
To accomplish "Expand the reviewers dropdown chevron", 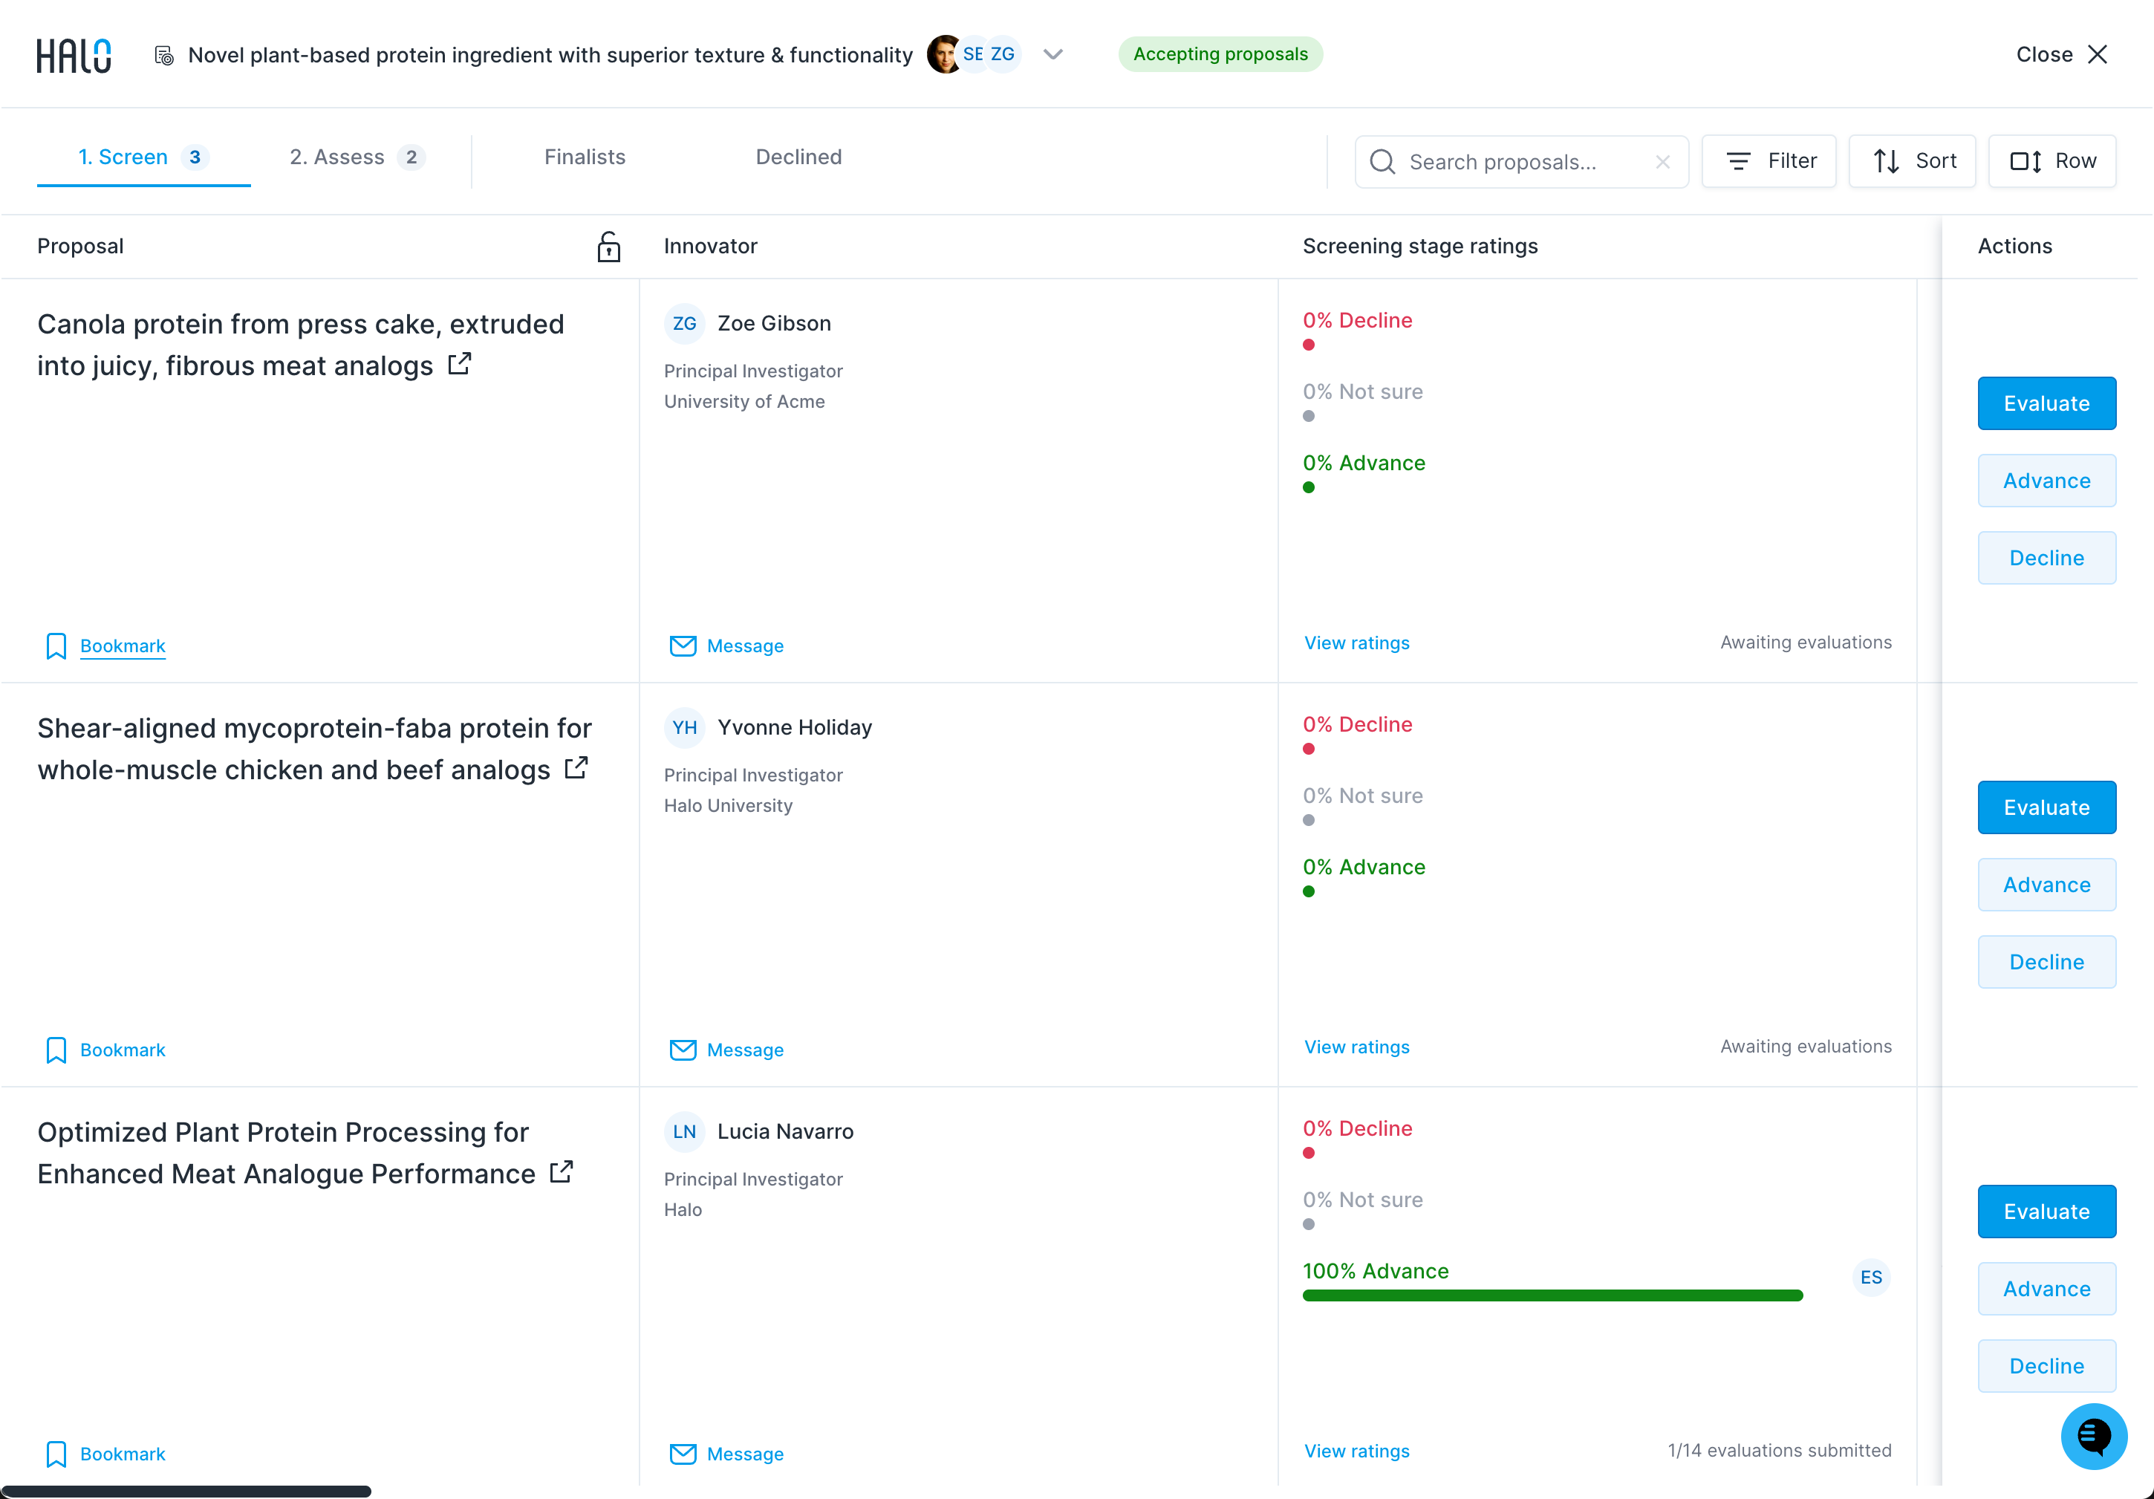I will (1052, 54).
